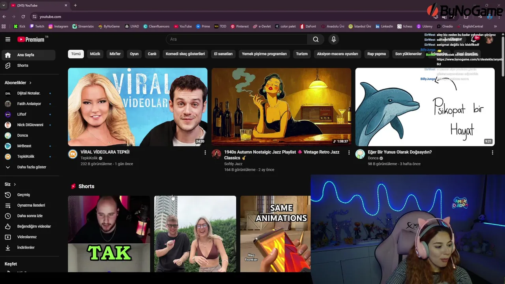Play Psikopat bir Hayat dolphin thumbnail
505x284 pixels.
(425, 107)
